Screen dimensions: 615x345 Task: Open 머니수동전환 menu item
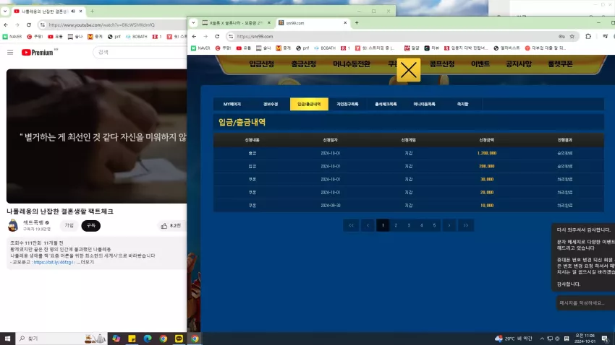(x=352, y=64)
